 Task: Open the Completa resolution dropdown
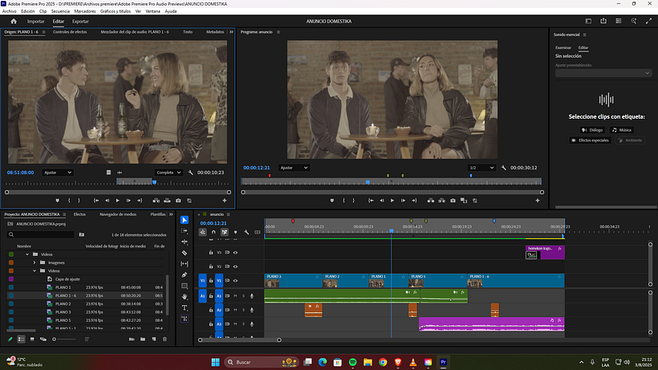click(x=169, y=173)
